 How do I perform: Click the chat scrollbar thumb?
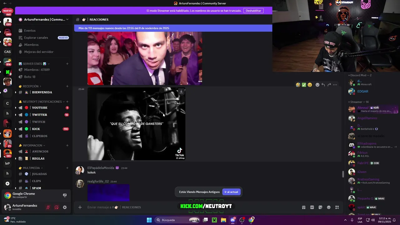click(343, 174)
